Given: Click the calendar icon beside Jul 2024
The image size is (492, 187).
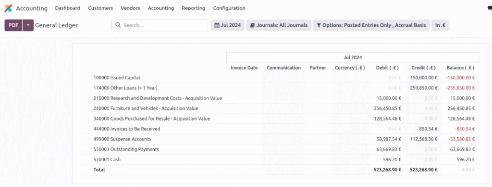Looking at the screenshot, I should (x=217, y=25).
